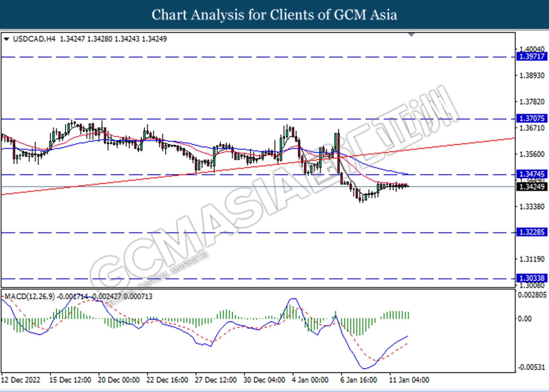Select the 1.32285 price level label
The height and width of the screenshot is (392, 549).
coord(532,232)
